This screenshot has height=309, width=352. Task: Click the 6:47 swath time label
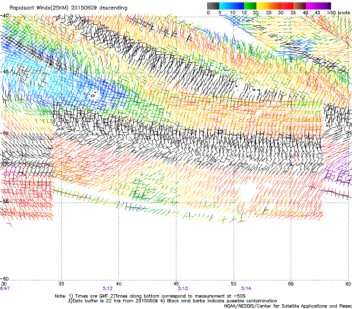pos(5,289)
